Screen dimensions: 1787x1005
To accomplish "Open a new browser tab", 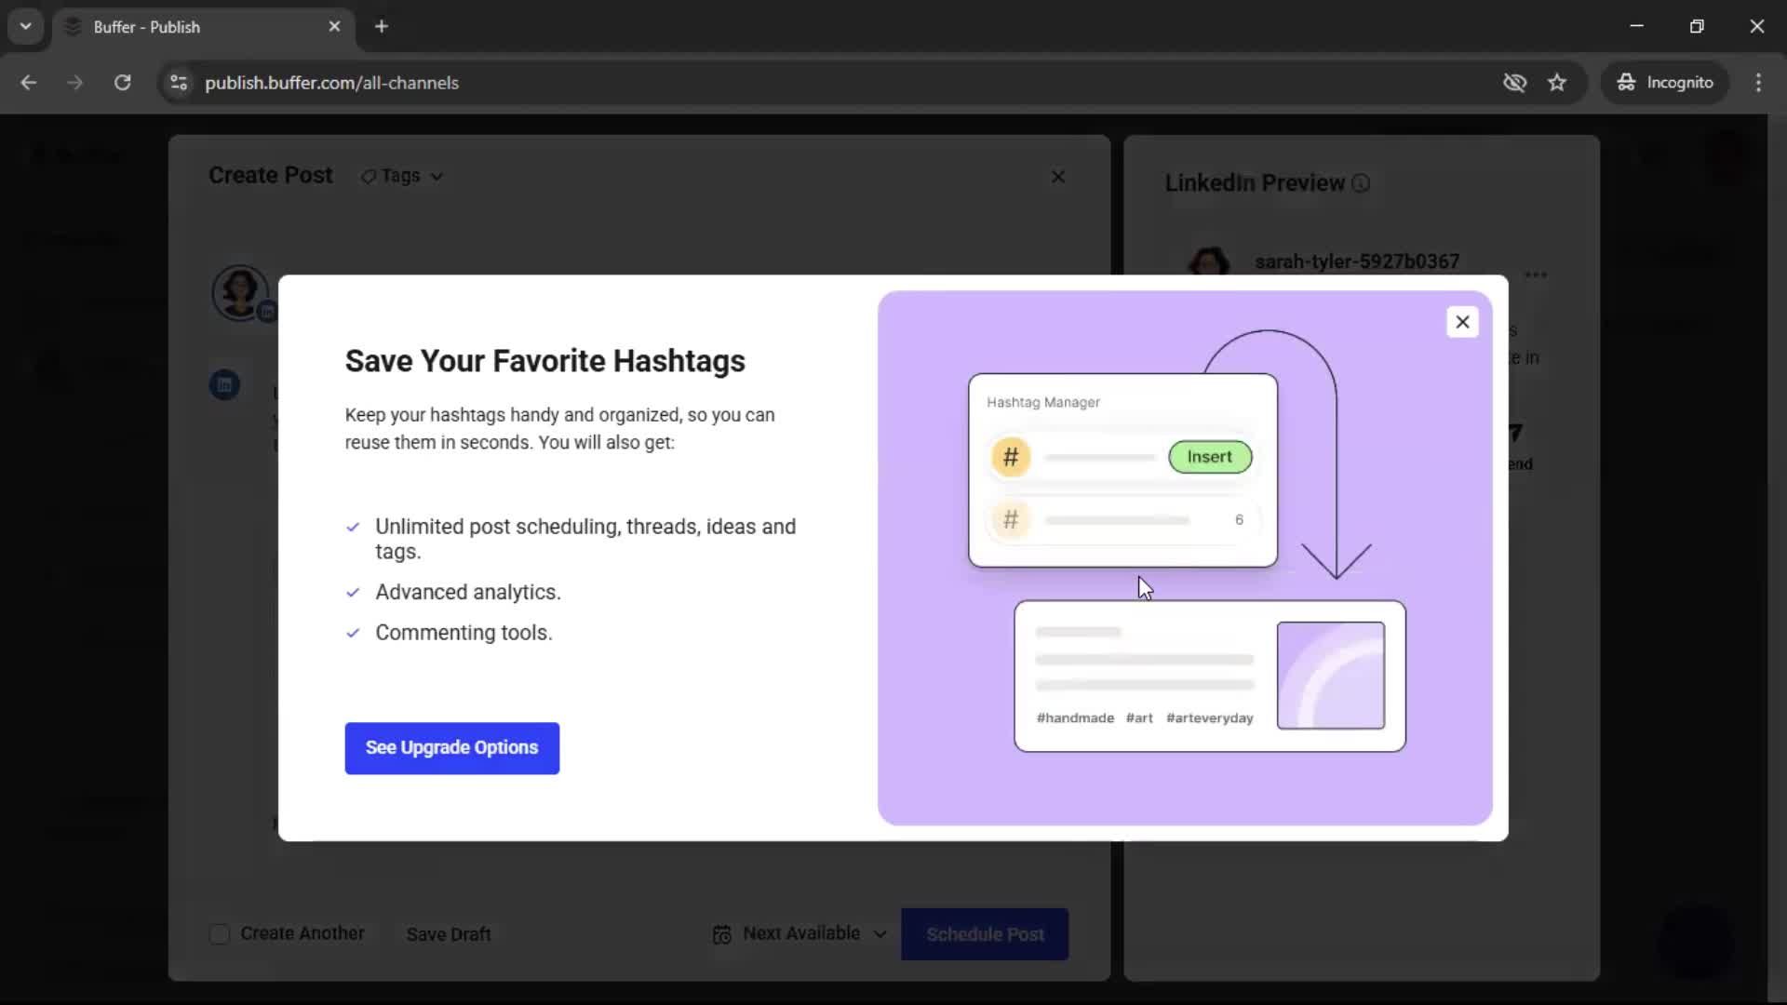I will click(382, 26).
